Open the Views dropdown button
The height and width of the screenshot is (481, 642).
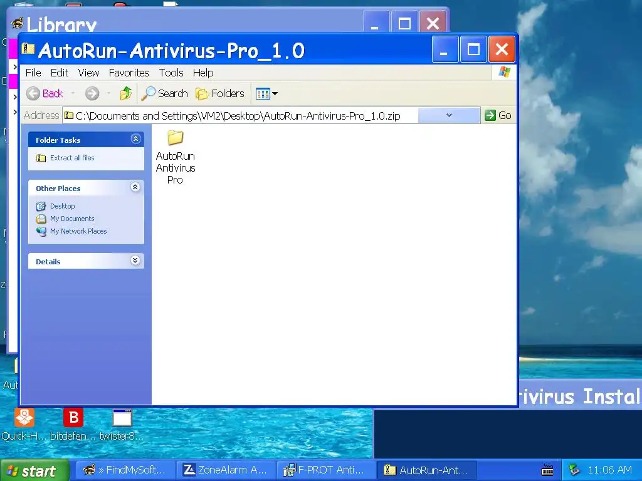tap(266, 94)
